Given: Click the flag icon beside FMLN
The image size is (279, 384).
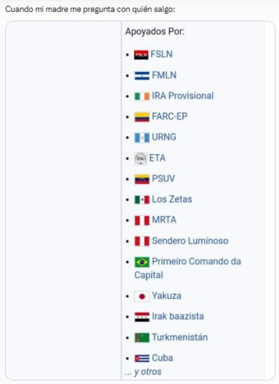Looking at the screenshot, I should pos(142,76).
